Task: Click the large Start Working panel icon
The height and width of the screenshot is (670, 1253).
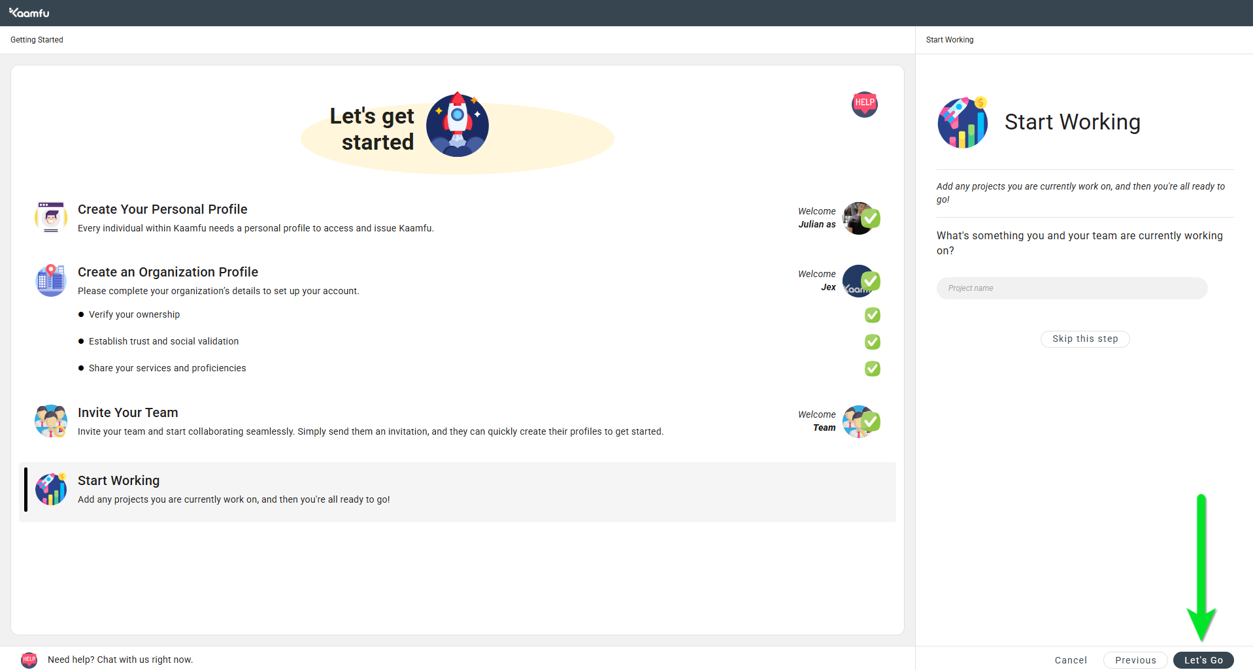Action: tap(962, 122)
